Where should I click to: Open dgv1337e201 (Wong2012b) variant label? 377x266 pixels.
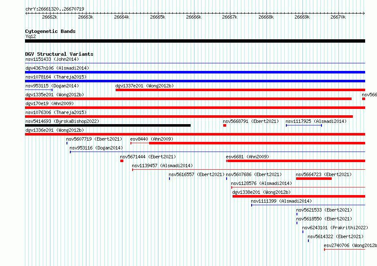[x=144, y=86]
